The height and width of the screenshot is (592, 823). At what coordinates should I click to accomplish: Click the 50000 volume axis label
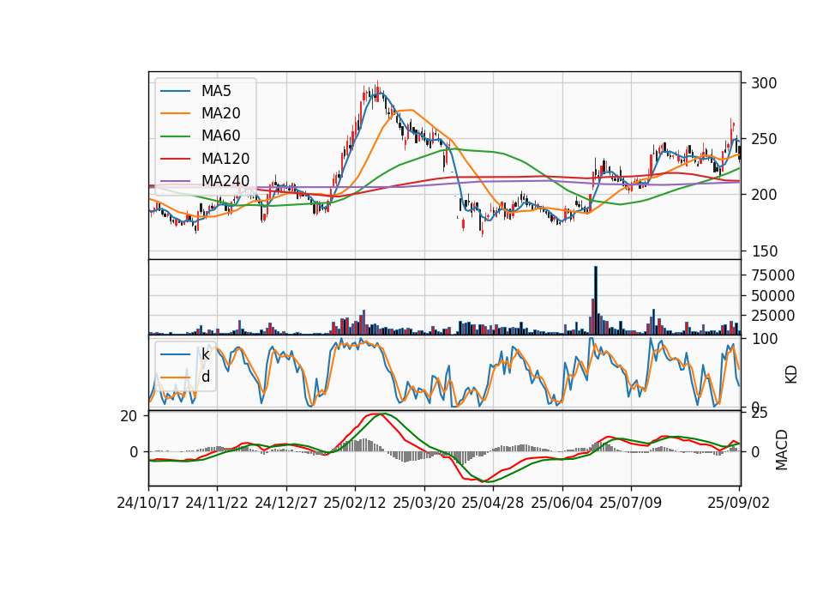tap(772, 296)
